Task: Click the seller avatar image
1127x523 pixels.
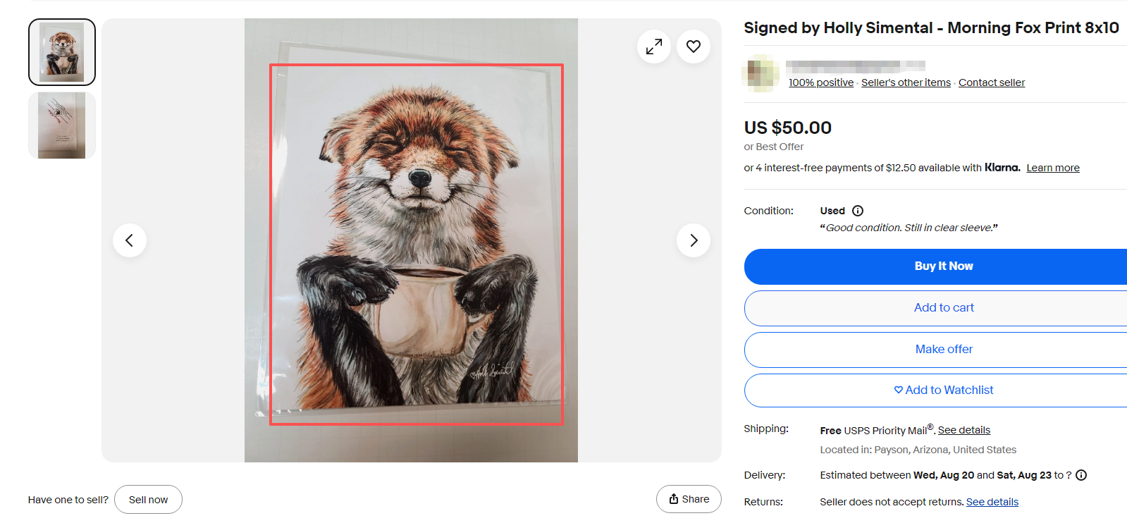Action: (760, 73)
